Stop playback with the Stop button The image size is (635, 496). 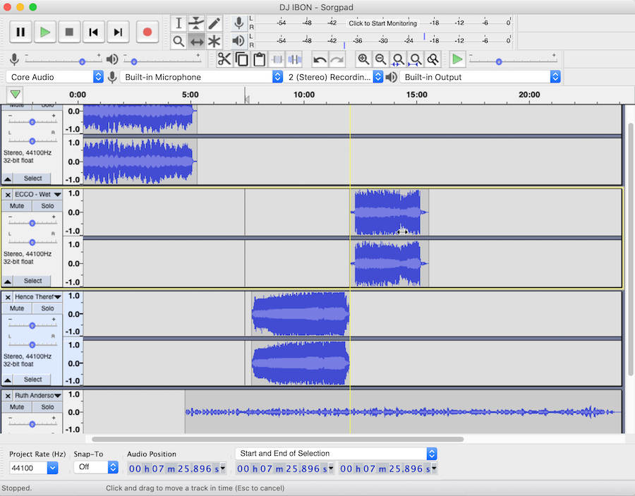tap(69, 32)
